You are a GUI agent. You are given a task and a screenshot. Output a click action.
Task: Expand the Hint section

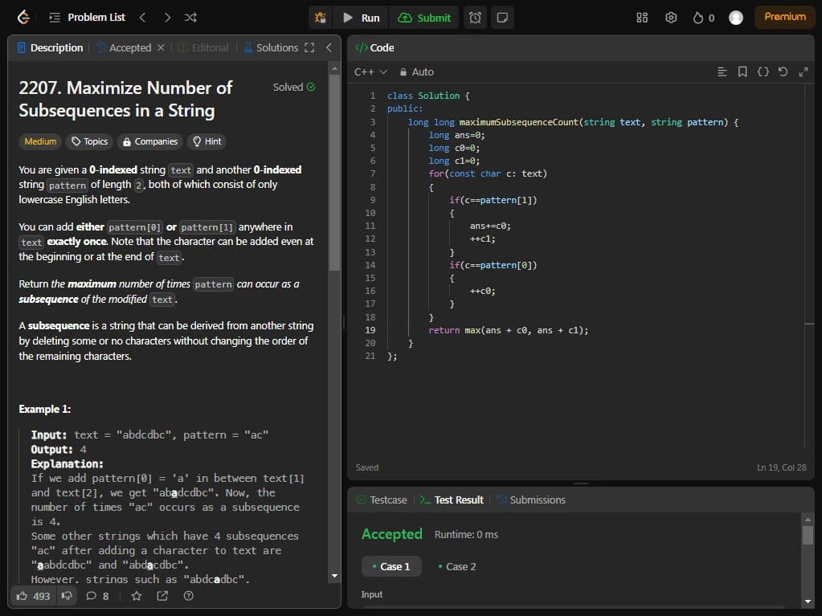[x=206, y=141]
